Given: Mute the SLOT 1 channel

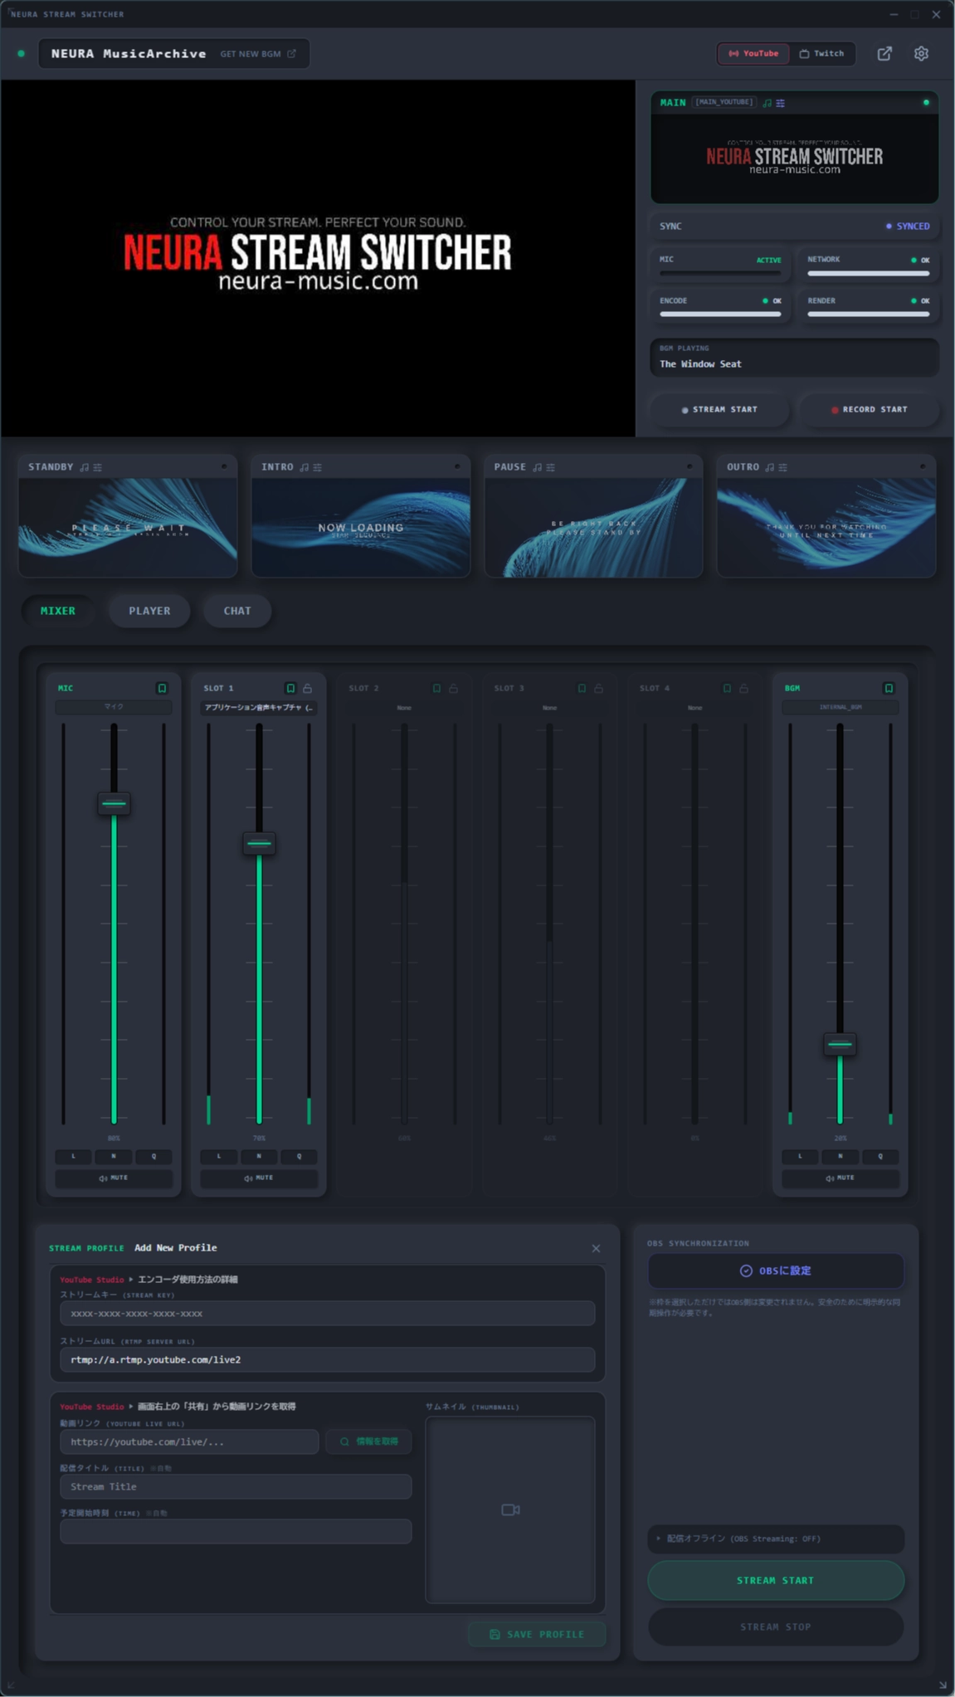Looking at the screenshot, I should coord(259,1178).
